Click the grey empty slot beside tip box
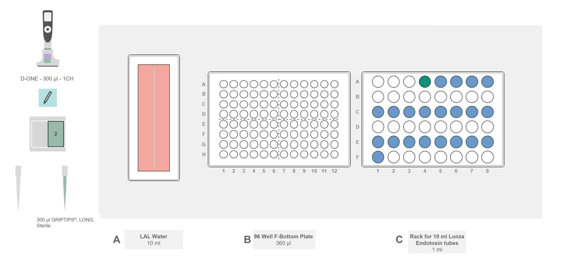The width and height of the screenshot is (567, 256). 40,134
